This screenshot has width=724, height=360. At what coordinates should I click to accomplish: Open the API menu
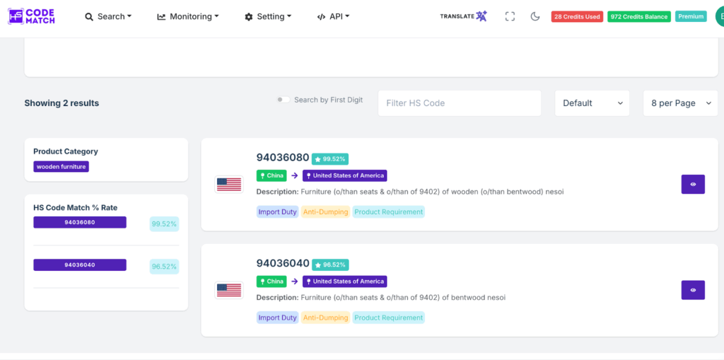333,16
